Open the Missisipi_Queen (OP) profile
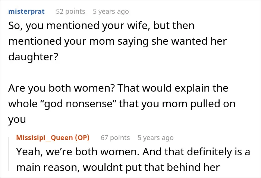 (53, 138)
